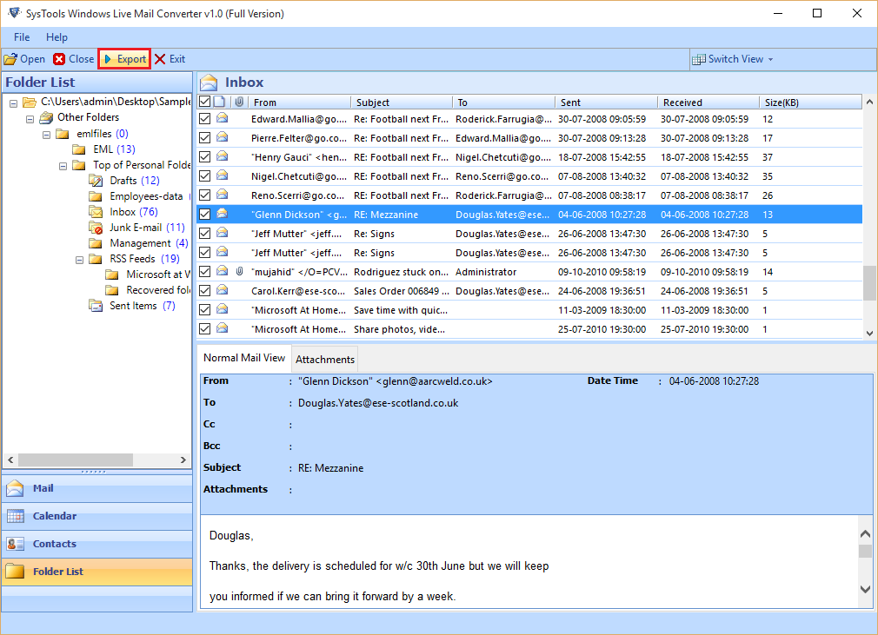Screen dimensions: 878x635
Task: Click the Export arrow icon
Action: pos(108,59)
